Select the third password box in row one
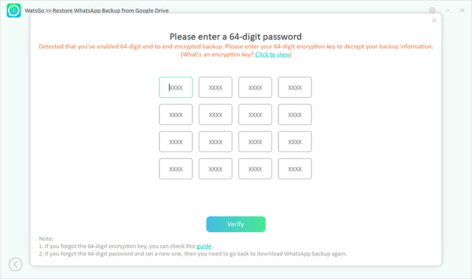 point(255,87)
